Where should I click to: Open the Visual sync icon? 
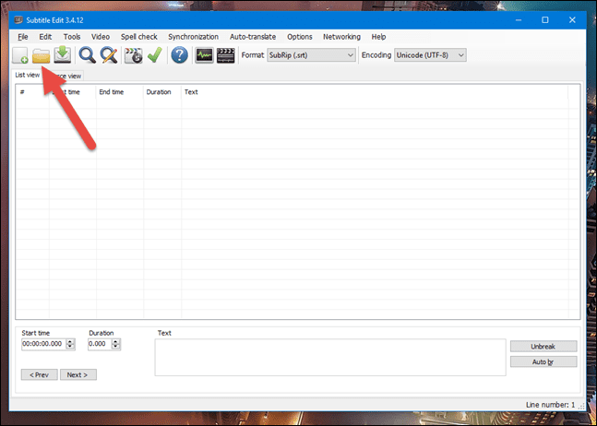(133, 55)
